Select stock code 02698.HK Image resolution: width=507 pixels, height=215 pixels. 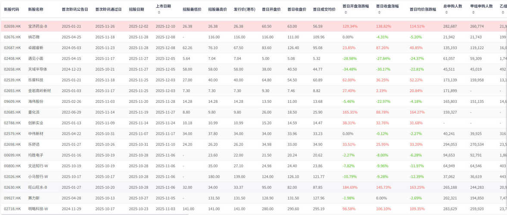point(12,144)
